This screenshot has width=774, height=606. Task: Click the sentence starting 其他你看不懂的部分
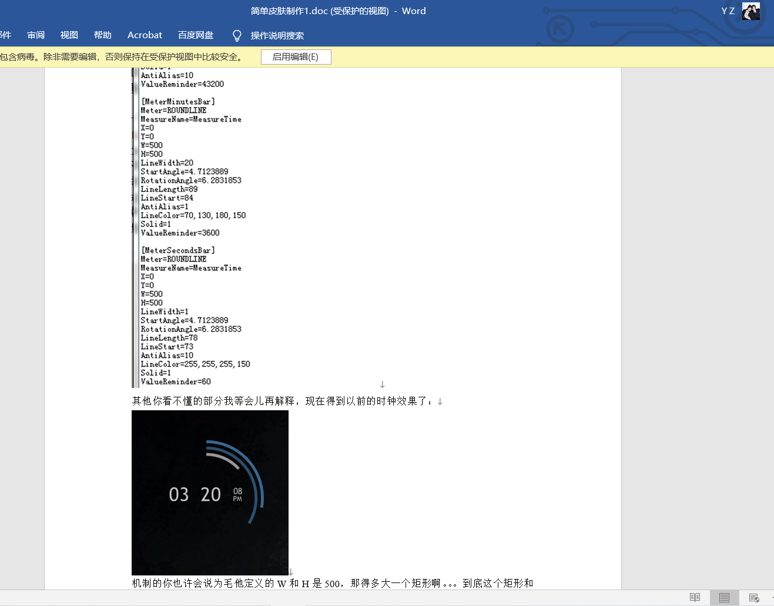coord(283,401)
